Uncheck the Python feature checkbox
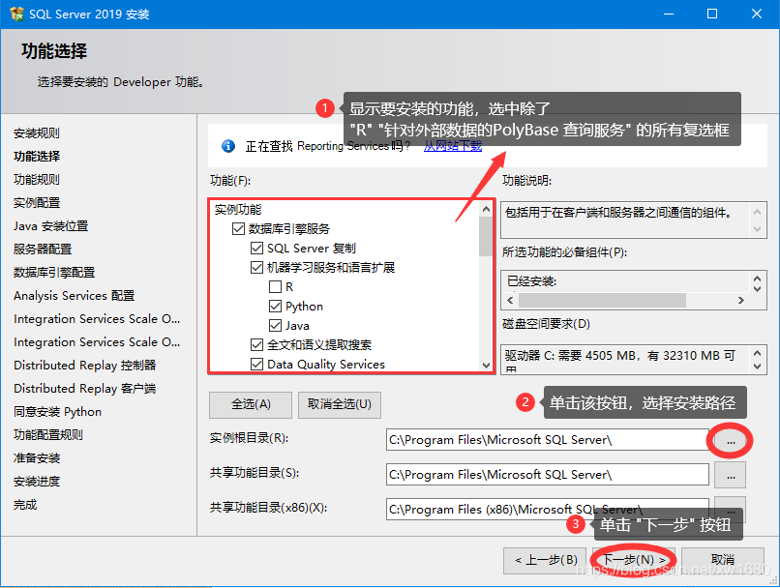The image size is (780, 588). point(275,307)
